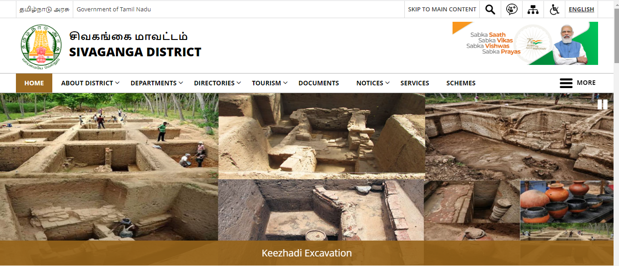Click the Sabka Saath Sabka Vikas banner
619x266 pixels.
tap(525, 44)
